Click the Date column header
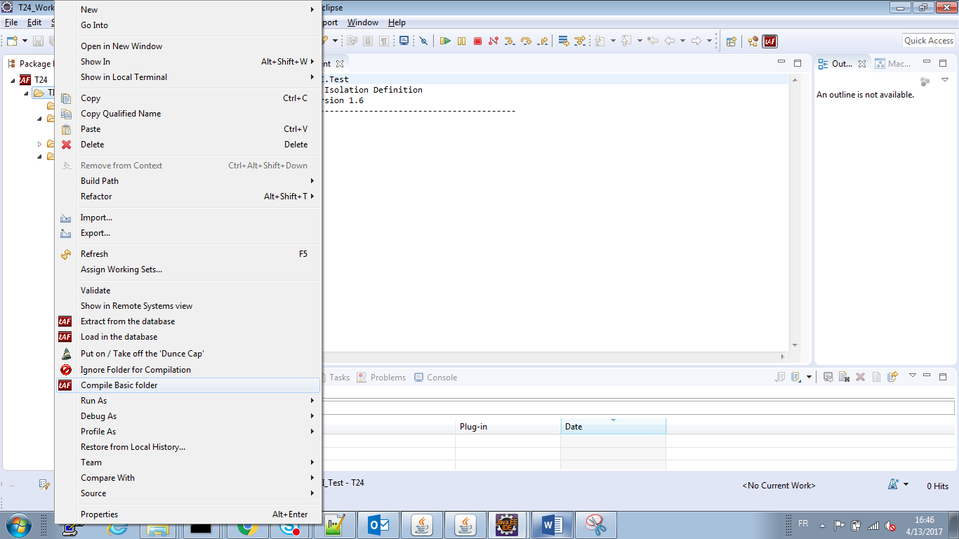959x539 pixels. (612, 427)
